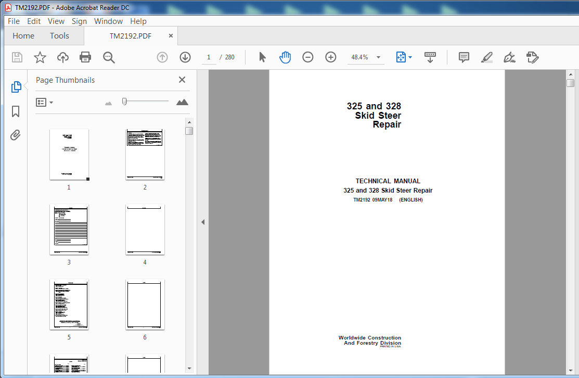Add a comment with the sticky note icon
579x378 pixels.
pyautogui.click(x=464, y=57)
